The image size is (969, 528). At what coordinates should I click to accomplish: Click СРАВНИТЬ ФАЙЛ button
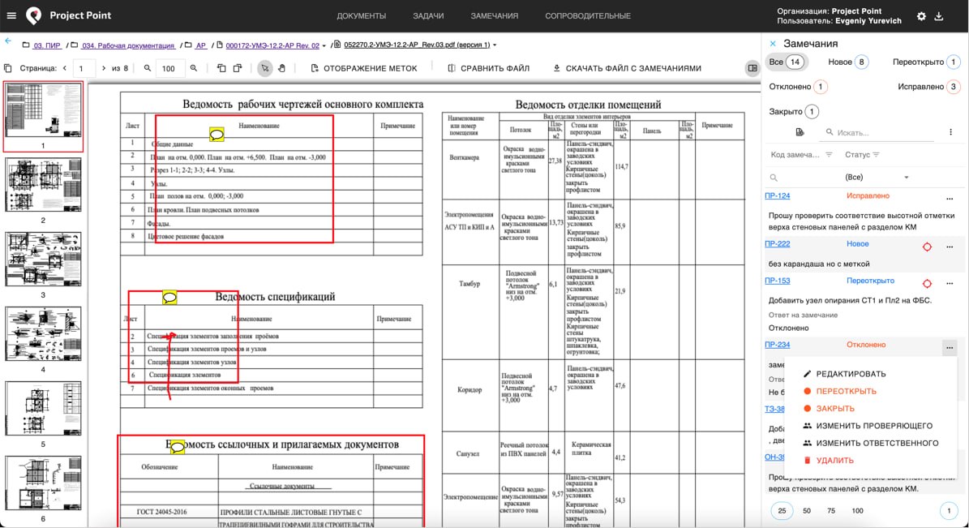(488, 68)
